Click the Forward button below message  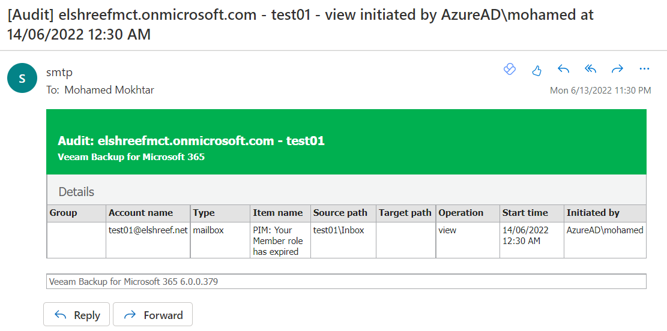pos(152,315)
